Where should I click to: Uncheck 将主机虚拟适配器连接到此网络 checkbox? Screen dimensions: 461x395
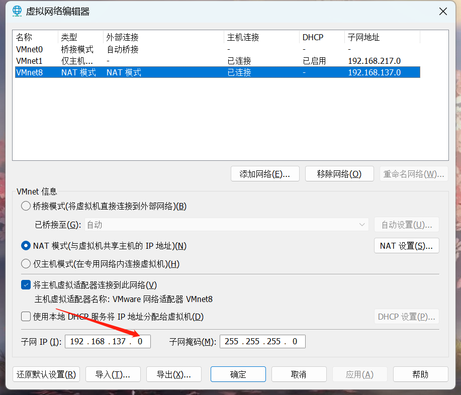click(26, 285)
